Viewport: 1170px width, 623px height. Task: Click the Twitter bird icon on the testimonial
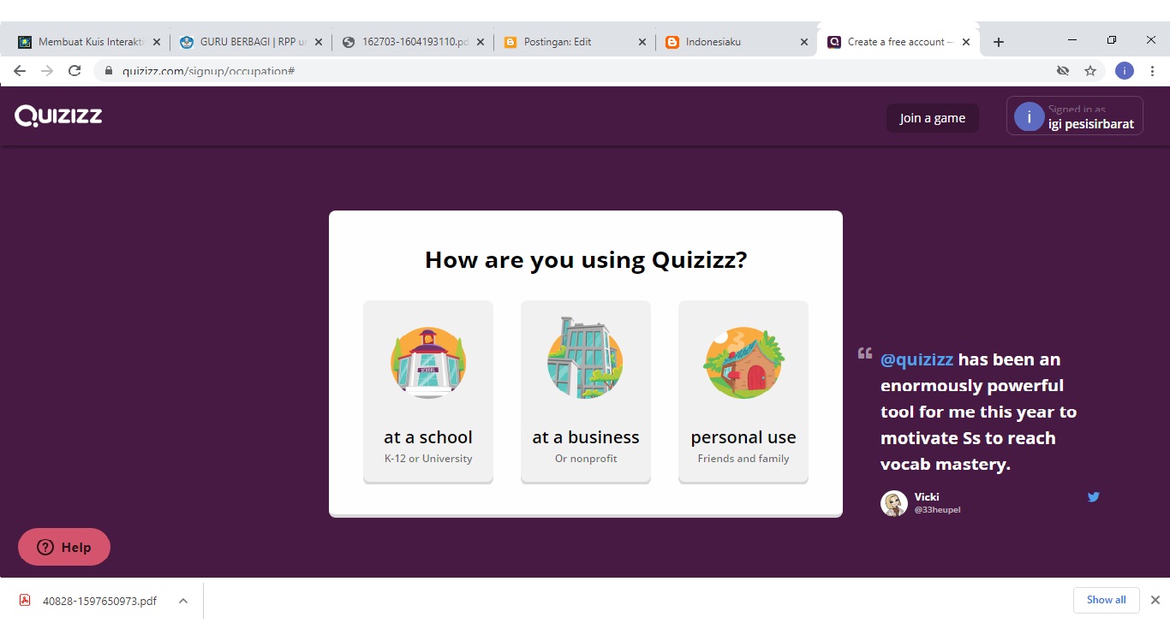point(1093,496)
